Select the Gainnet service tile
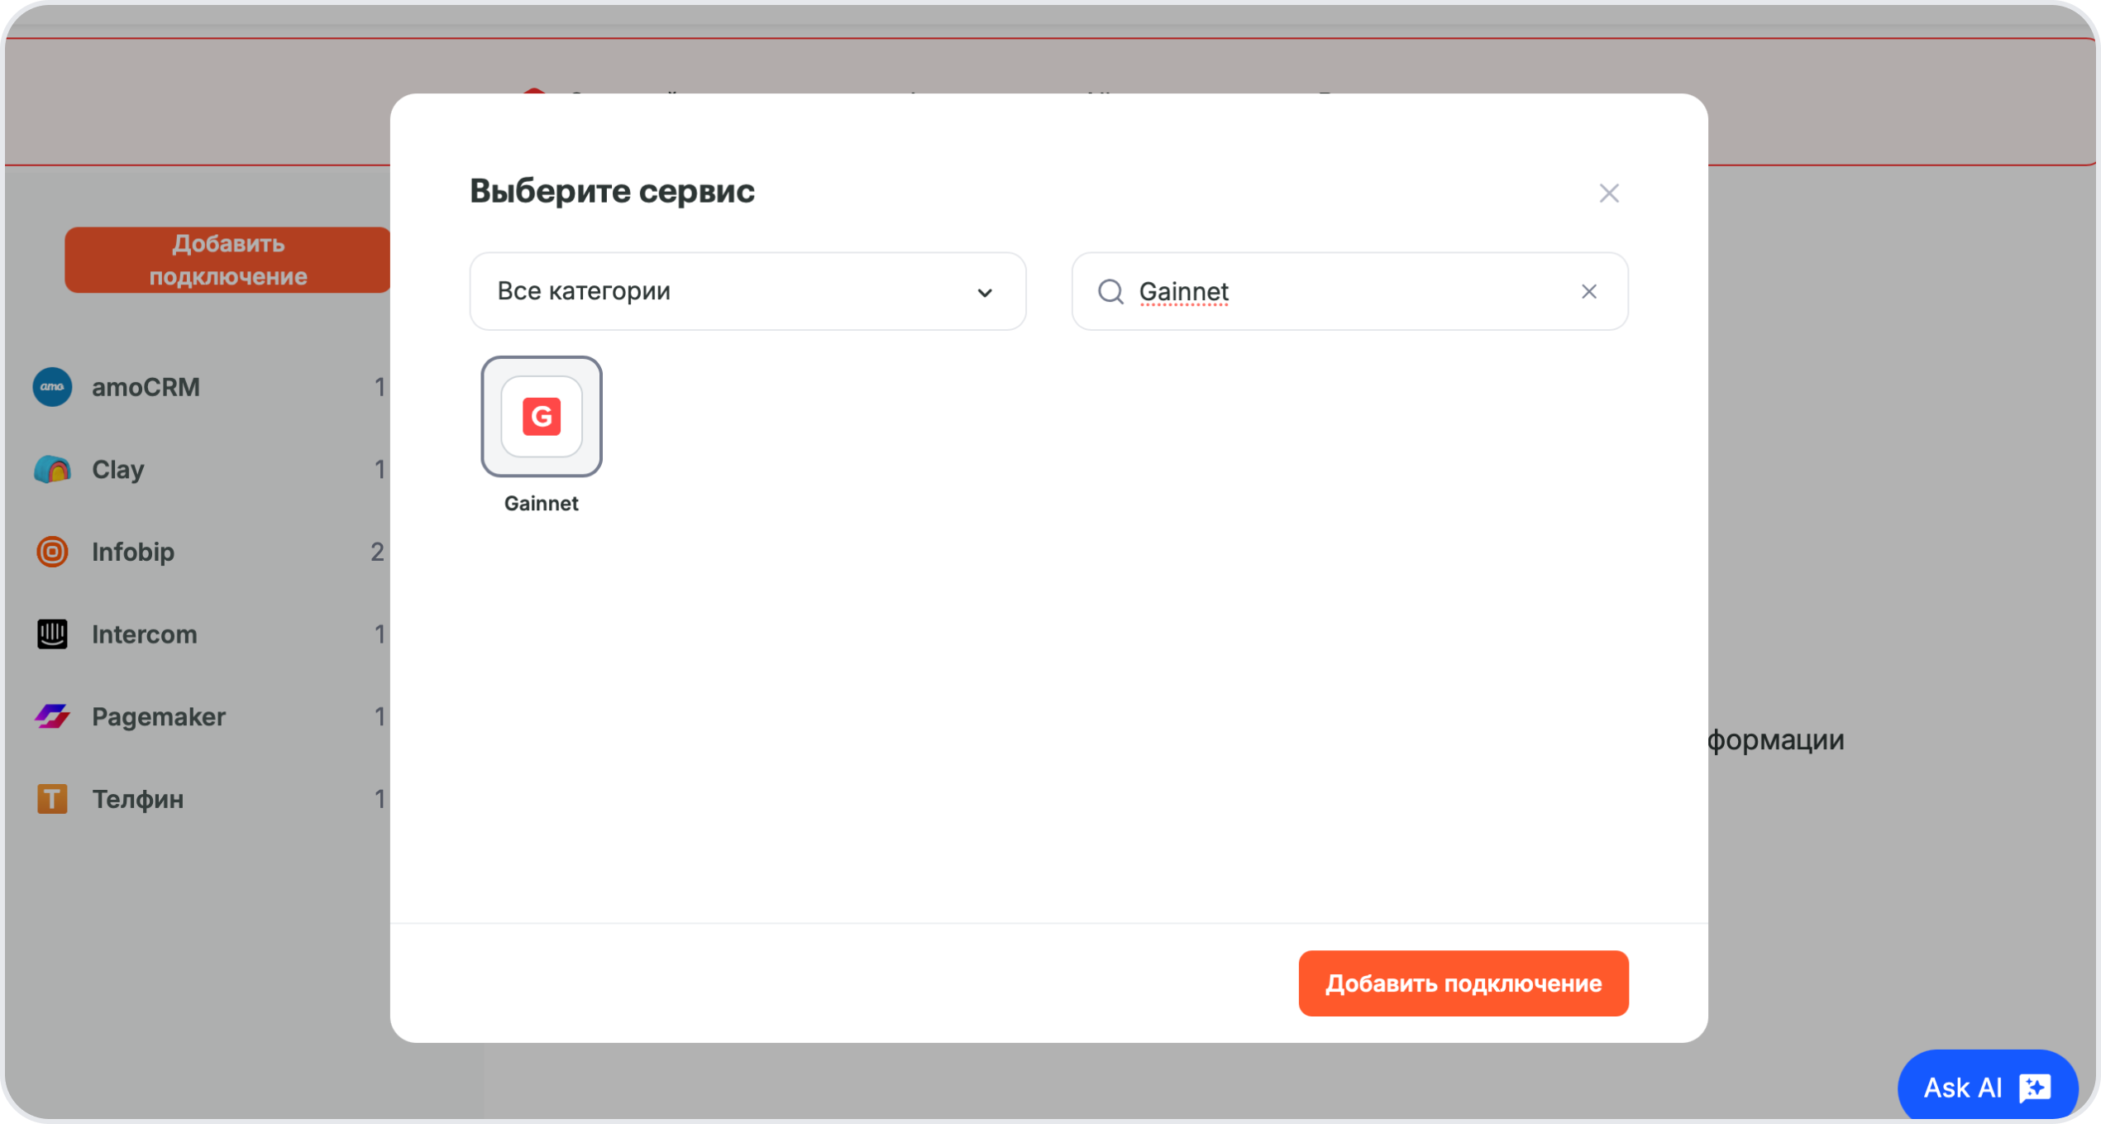Screen dimensions: 2101x1124 (x=542, y=416)
